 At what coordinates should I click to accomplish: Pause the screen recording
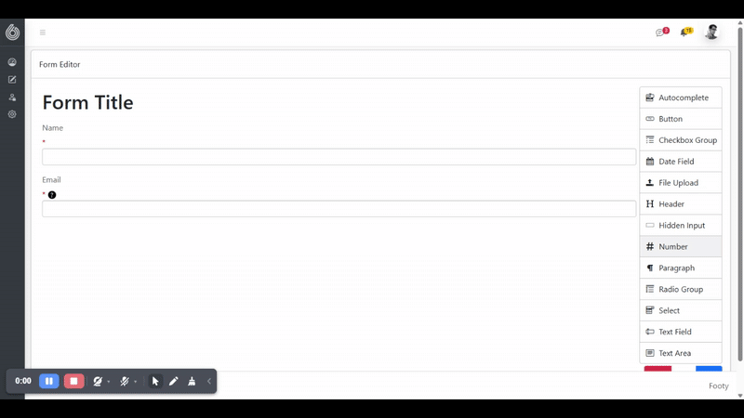[x=49, y=381]
